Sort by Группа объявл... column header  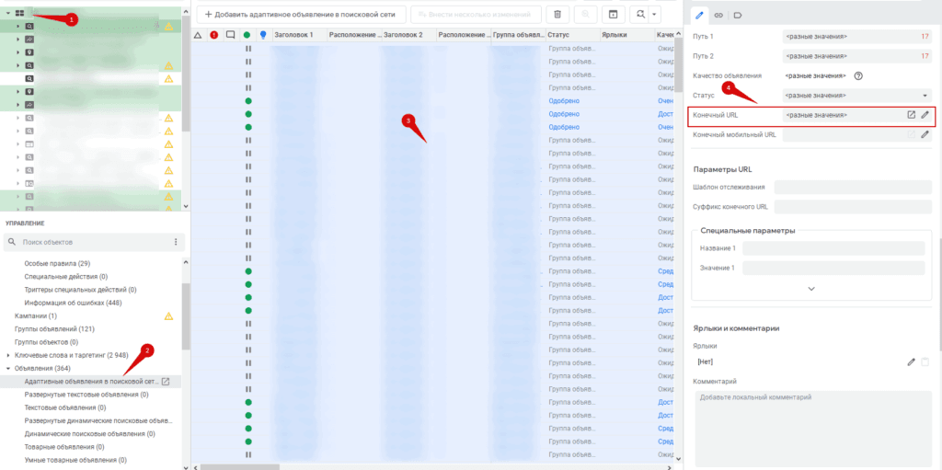[518, 36]
